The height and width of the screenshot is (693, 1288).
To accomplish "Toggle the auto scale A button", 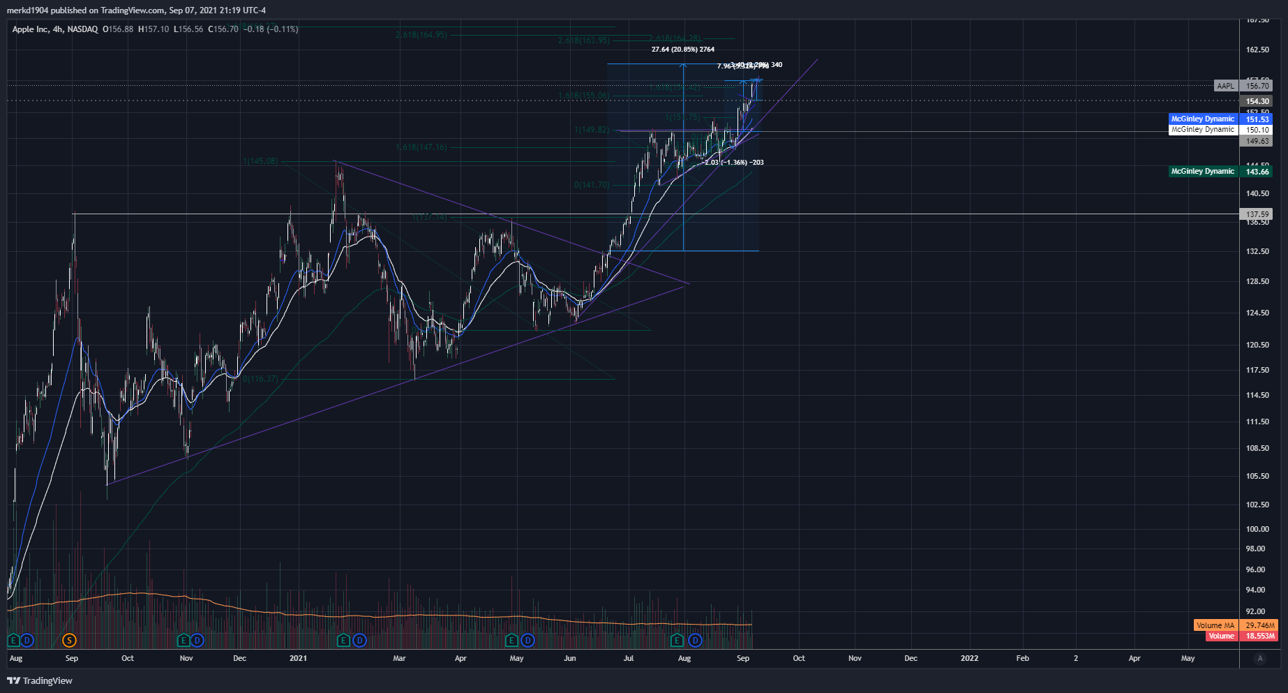I will [x=1259, y=658].
